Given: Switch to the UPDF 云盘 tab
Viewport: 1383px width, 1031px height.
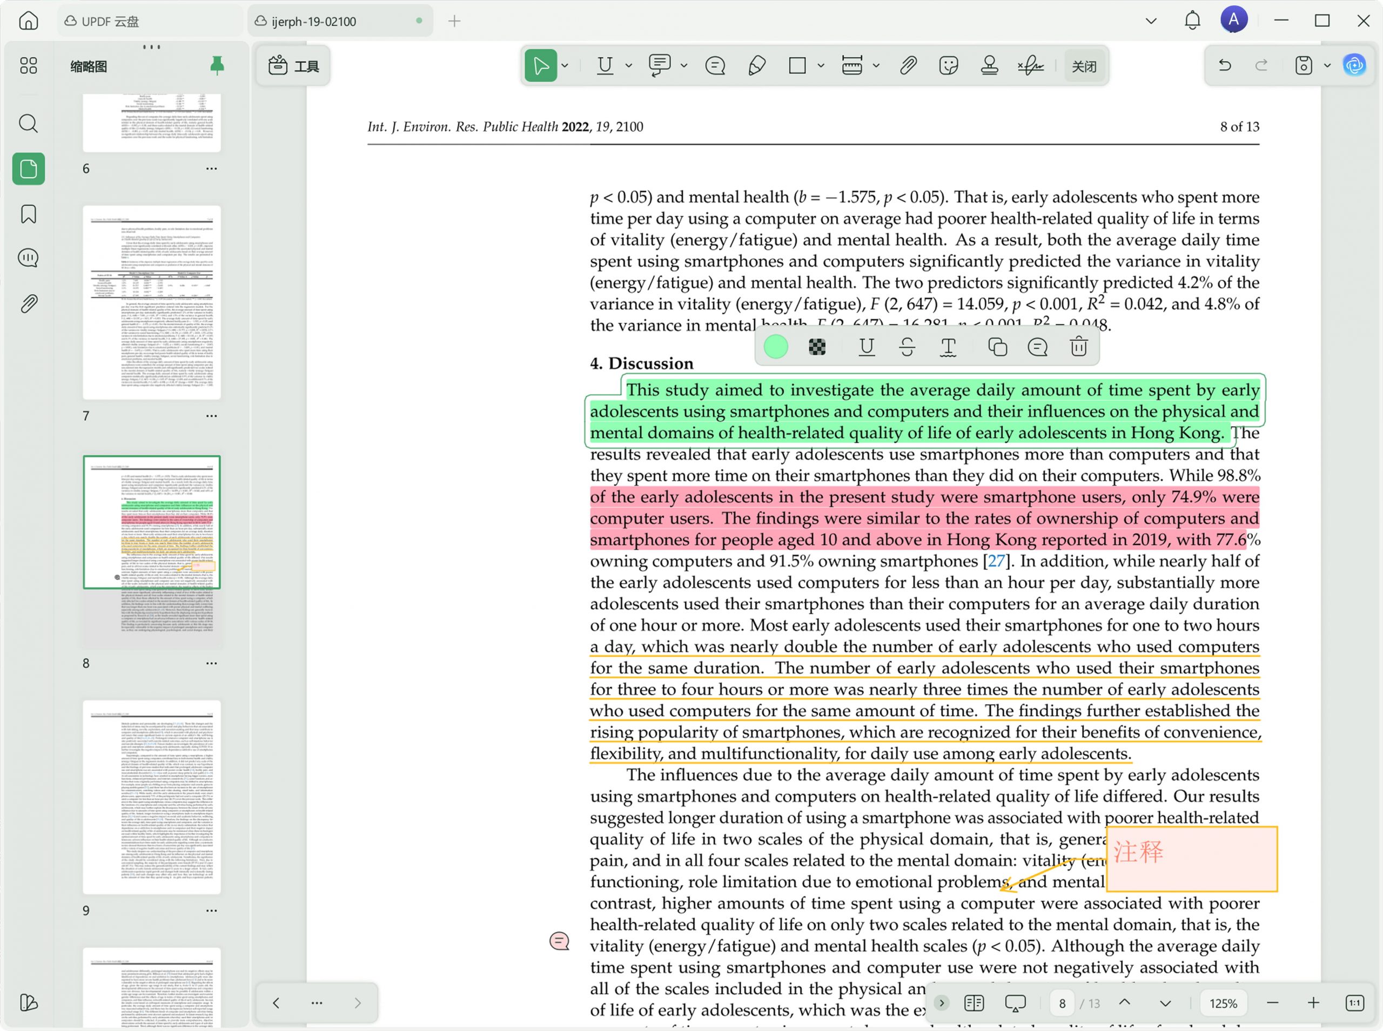Looking at the screenshot, I should click(x=110, y=21).
